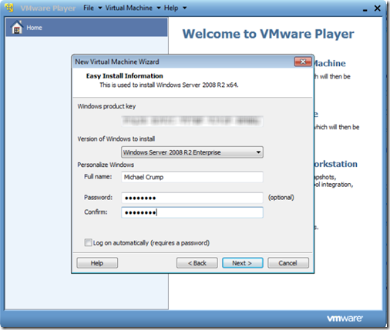Click the Home house icon
Image resolution: width=390 pixels, height=330 pixels.
coord(17,27)
